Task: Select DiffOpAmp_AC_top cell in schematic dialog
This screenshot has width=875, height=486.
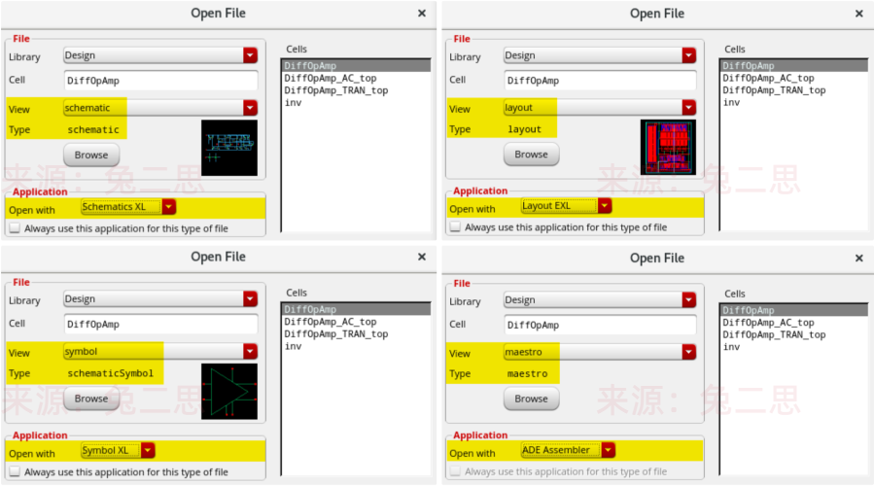Action: click(x=331, y=78)
